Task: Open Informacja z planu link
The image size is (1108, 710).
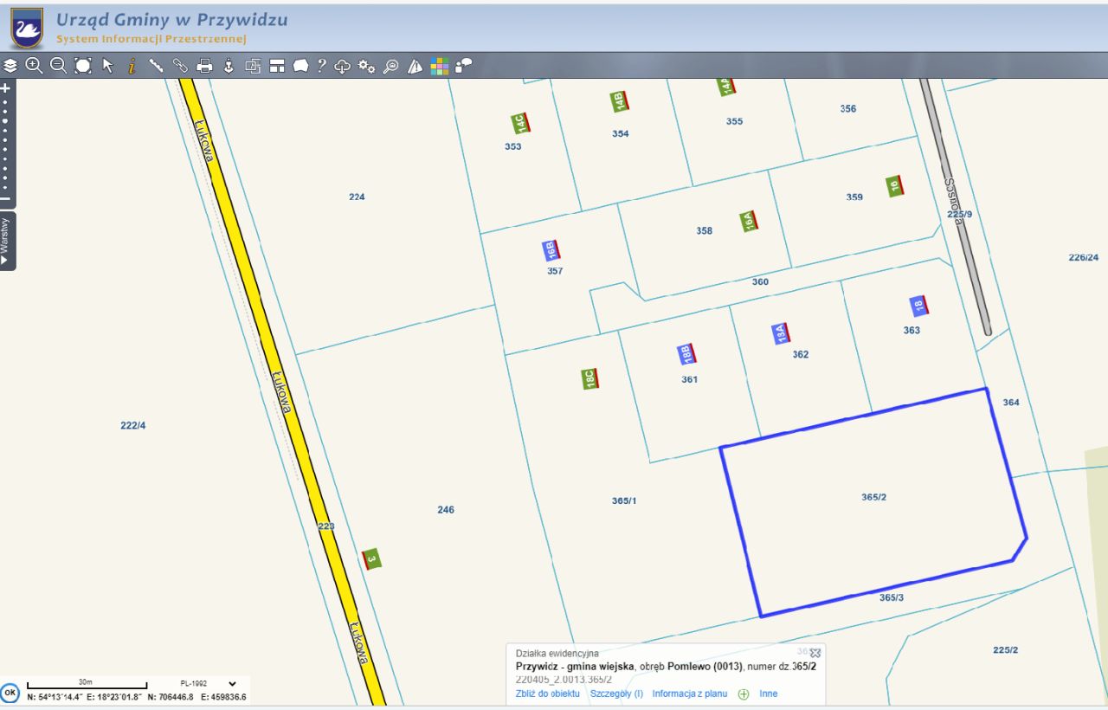Action: click(689, 694)
